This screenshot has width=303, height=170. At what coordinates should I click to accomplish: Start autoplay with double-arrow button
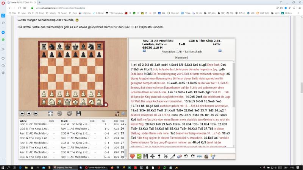click(36, 113)
